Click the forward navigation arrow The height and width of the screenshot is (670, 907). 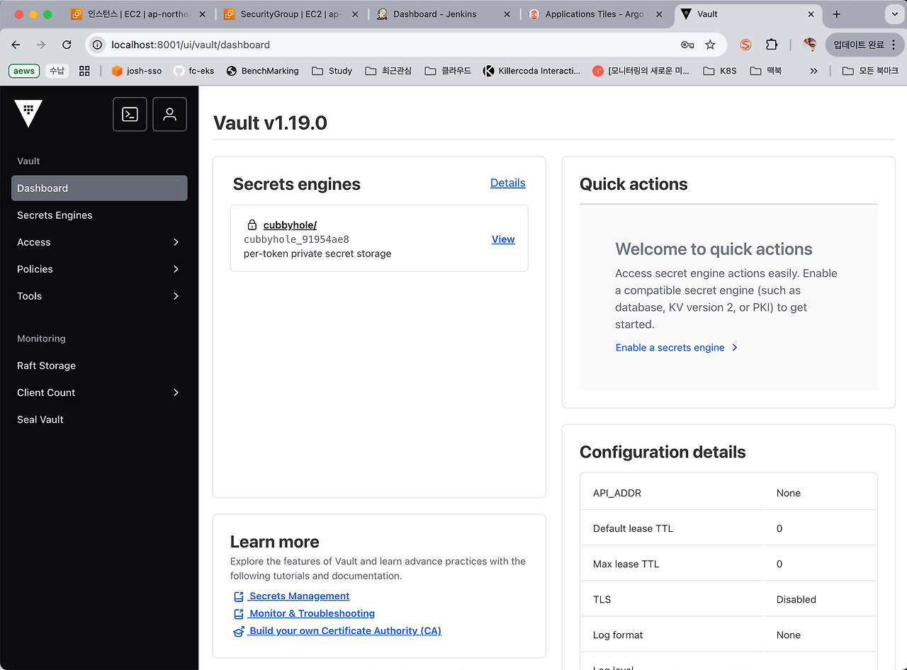tap(41, 45)
